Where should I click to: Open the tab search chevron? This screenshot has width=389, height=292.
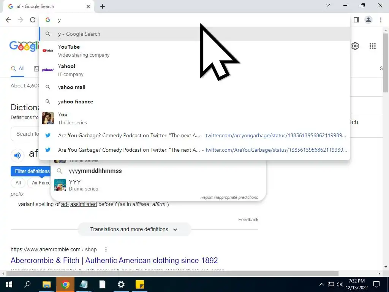(328, 5)
